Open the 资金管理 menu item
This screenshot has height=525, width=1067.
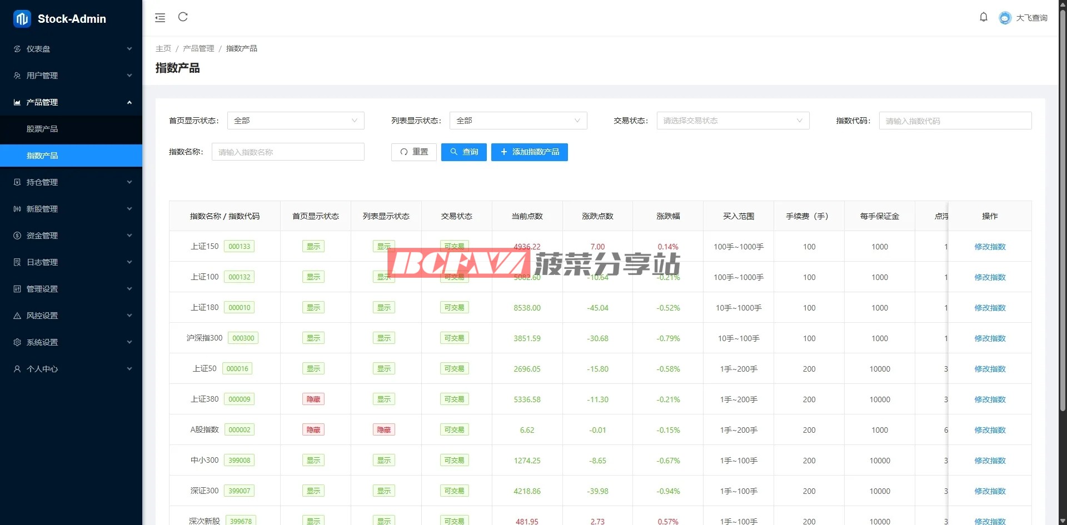[x=71, y=236]
